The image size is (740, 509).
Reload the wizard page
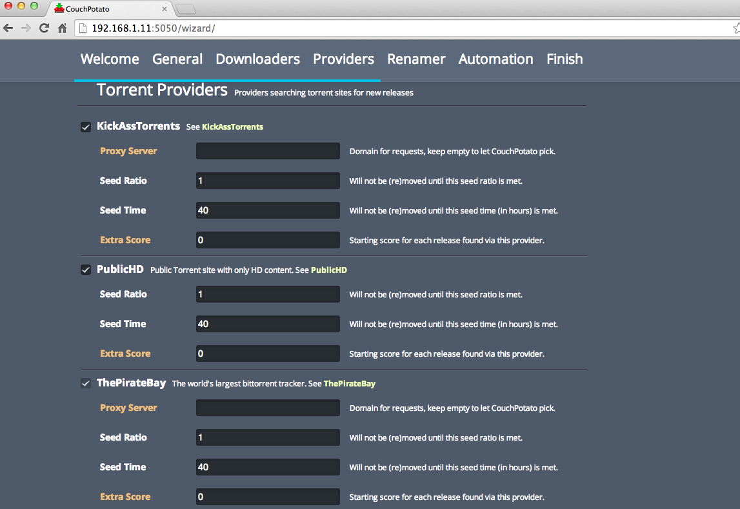click(44, 28)
